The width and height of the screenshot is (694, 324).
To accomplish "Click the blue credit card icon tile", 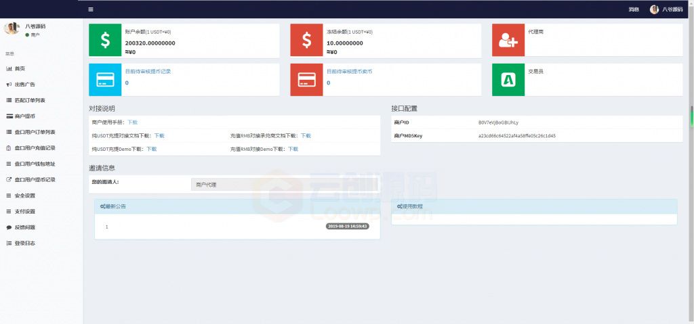I will pos(105,80).
